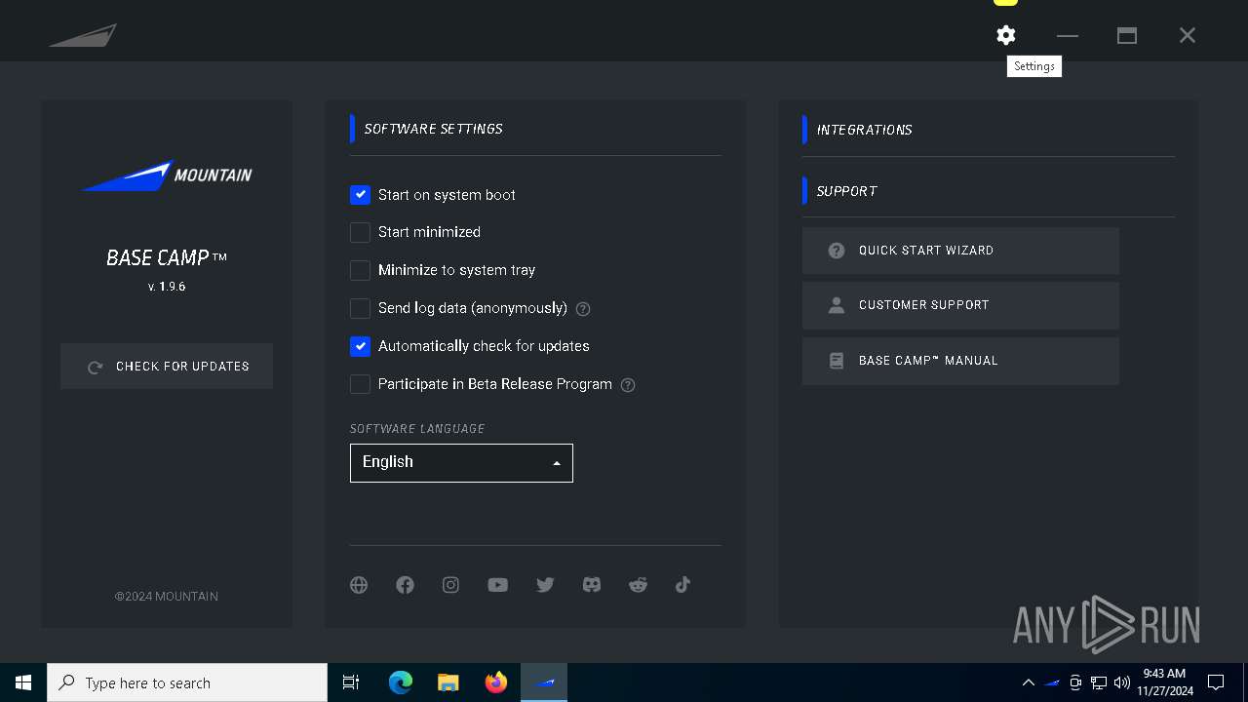Open the Twitter social link icon
The width and height of the screenshot is (1248, 702).
click(x=545, y=585)
